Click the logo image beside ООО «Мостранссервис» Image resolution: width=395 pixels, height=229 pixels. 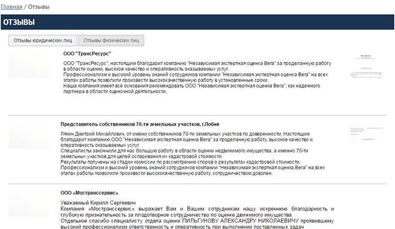(29, 204)
